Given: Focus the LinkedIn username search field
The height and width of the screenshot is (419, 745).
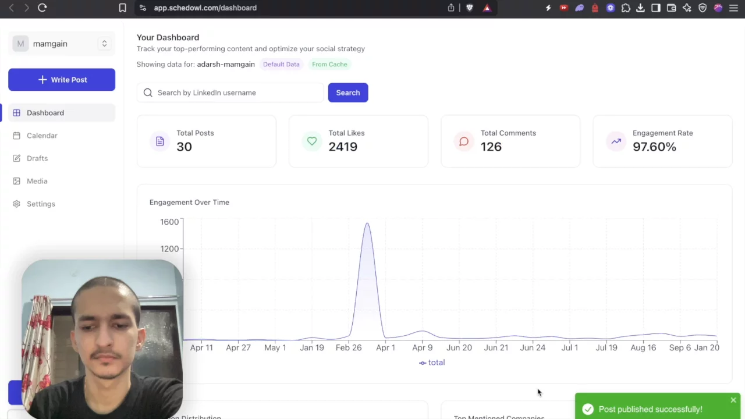Looking at the screenshot, I should coord(236,93).
